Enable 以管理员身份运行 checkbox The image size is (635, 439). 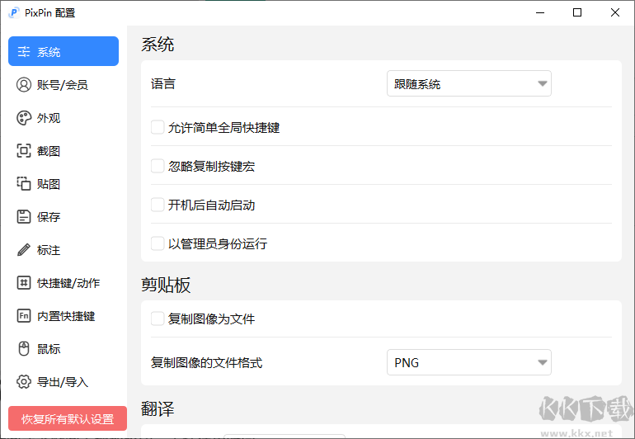[x=158, y=243]
